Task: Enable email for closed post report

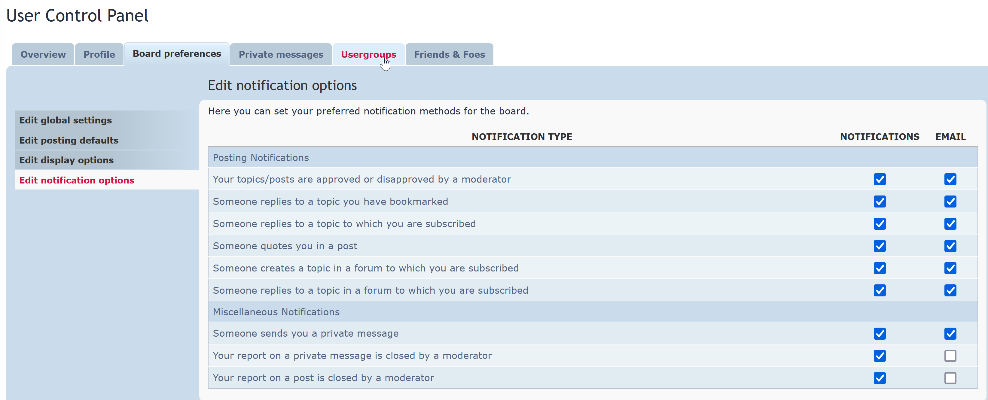Action: [950, 378]
